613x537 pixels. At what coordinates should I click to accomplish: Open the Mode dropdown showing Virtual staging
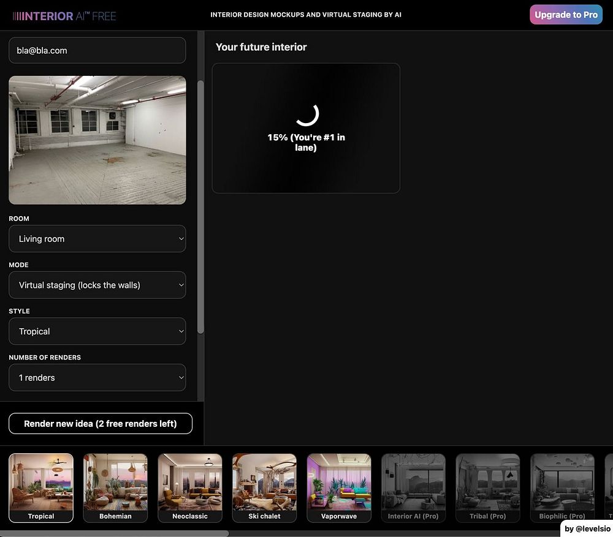97,285
